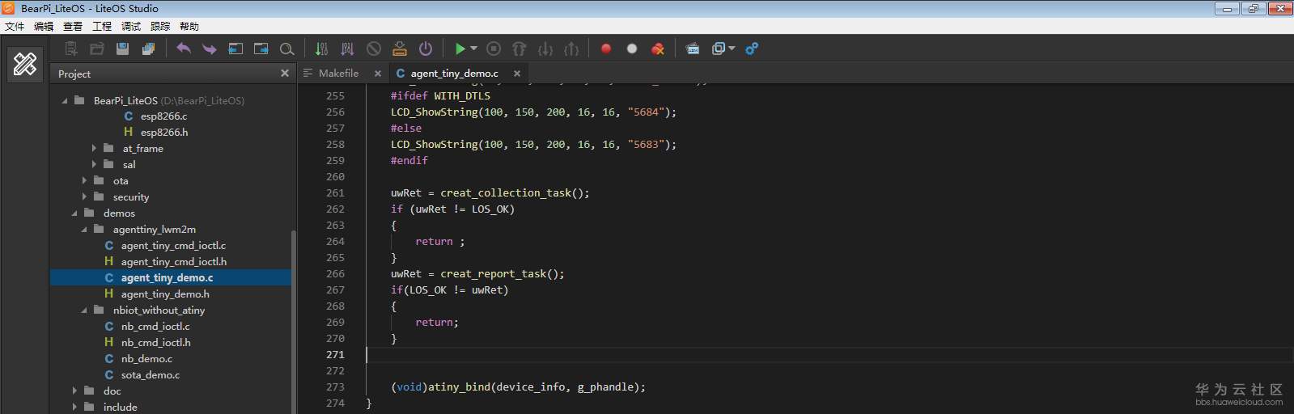The image size is (1294, 414).
Task: Click the serial terminal toolbar icon
Action: coord(693,49)
